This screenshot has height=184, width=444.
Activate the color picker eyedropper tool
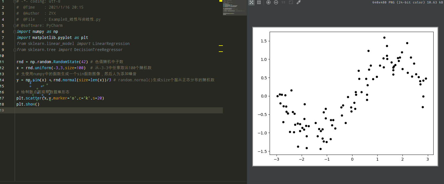[299, 2]
